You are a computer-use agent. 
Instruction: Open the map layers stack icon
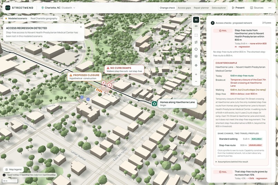[x=196, y=56]
